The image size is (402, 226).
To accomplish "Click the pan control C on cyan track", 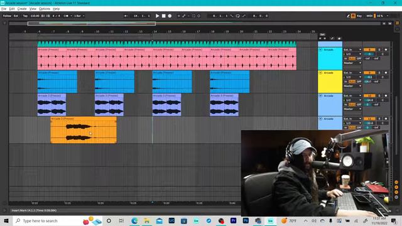I will [383, 54].
